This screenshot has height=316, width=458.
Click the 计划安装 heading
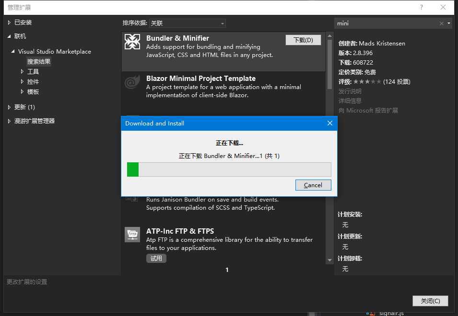[x=350, y=214]
